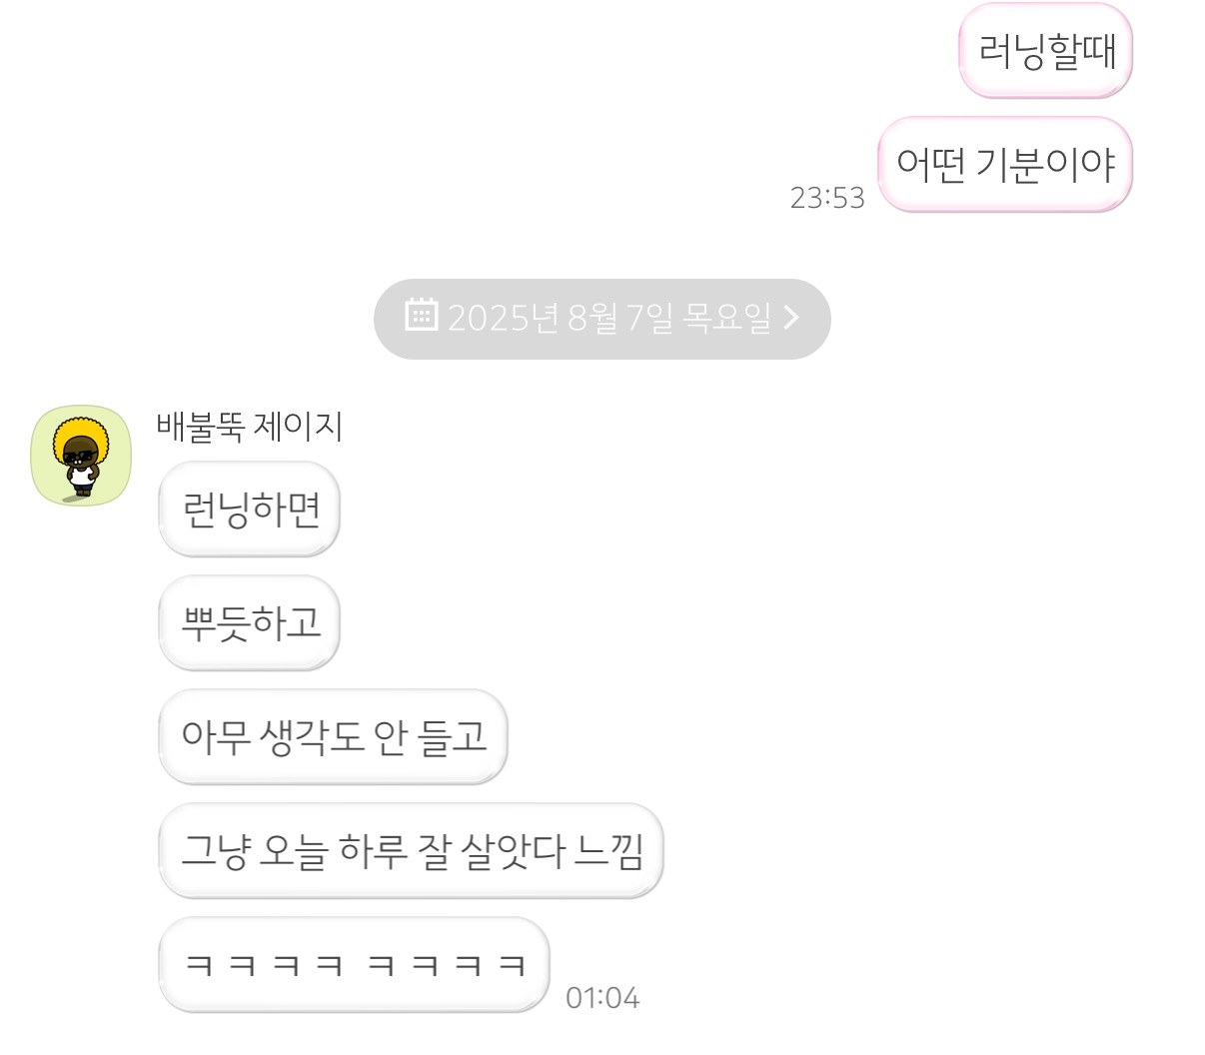Select the 러닝할때 message bubble

[1046, 51]
